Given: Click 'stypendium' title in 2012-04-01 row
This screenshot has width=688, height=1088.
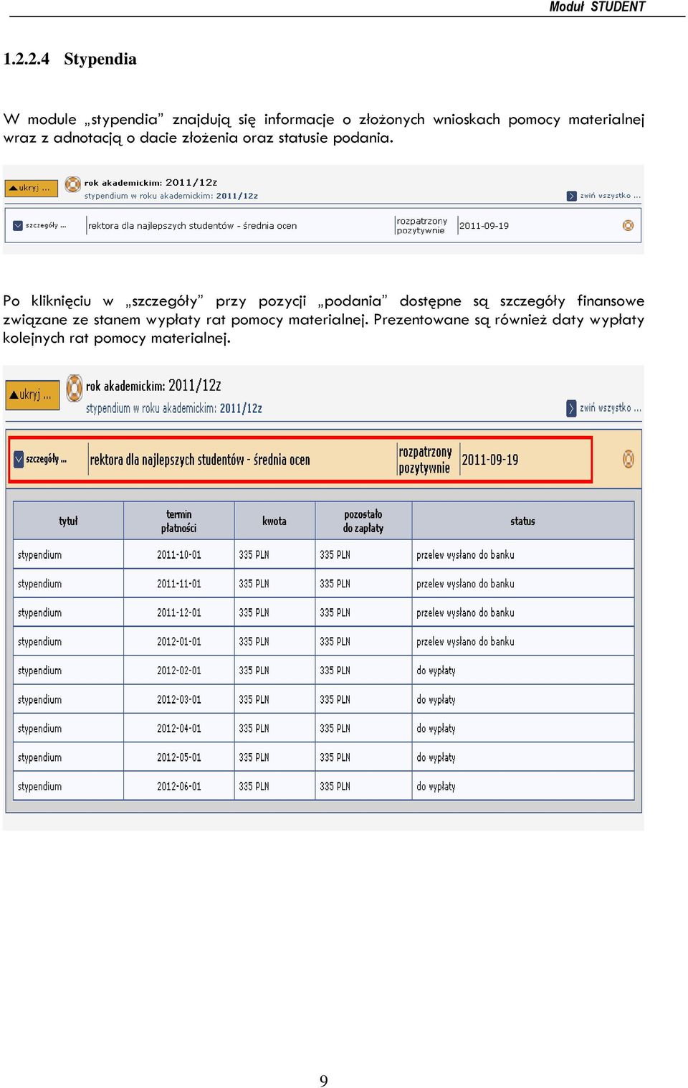Looking at the screenshot, I should pyautogui.click(x=40, y=729).
